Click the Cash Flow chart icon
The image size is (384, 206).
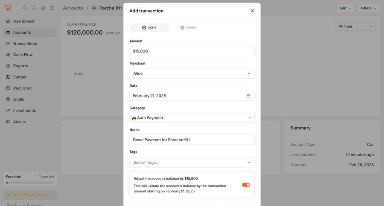click(8, 55)
